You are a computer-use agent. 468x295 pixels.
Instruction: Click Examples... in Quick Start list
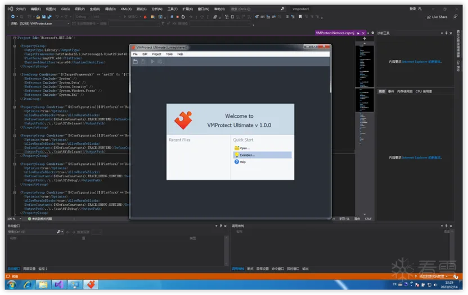coord(262,155)
